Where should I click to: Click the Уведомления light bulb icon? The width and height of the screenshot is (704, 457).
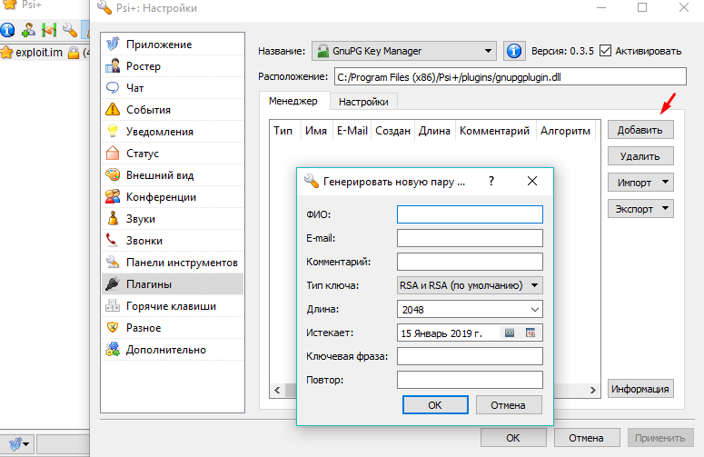click(113, 131)
